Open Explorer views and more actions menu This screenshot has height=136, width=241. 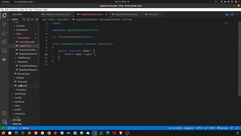pyautogui.click(x=35, y=14)
